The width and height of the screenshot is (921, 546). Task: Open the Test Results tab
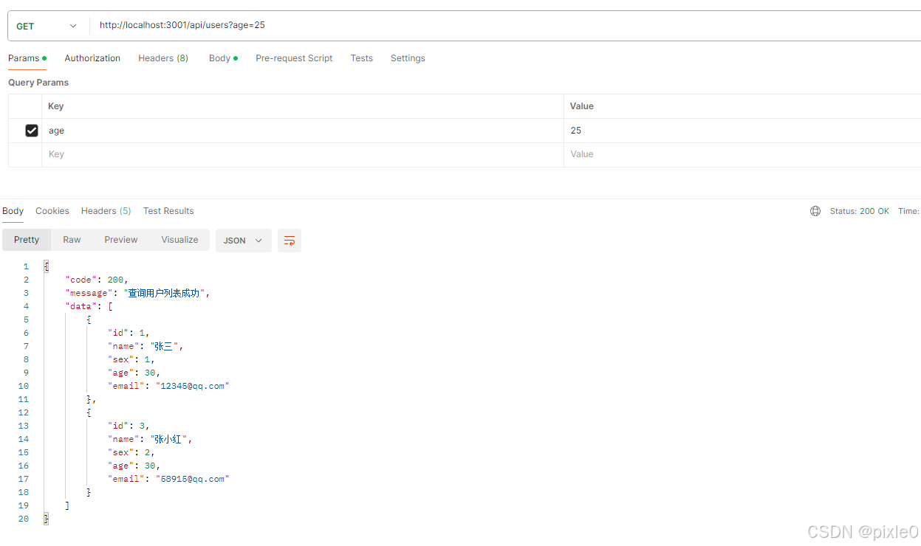tap(168, 211)
